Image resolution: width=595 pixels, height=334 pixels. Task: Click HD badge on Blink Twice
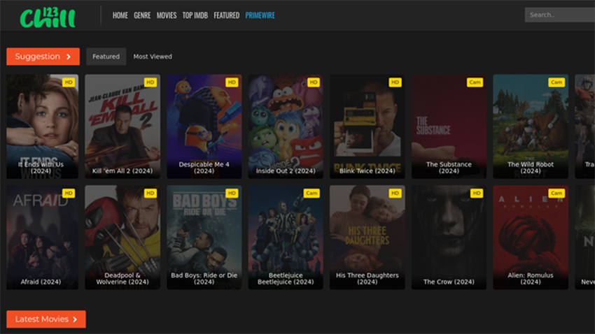395,82
